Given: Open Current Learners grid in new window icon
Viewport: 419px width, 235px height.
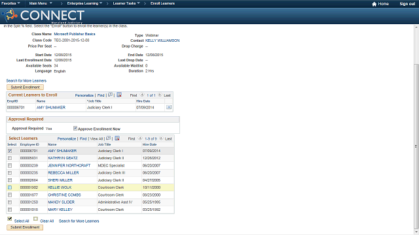Looking at the screenshot, I should pyautogui.click(x=110, y=95).
